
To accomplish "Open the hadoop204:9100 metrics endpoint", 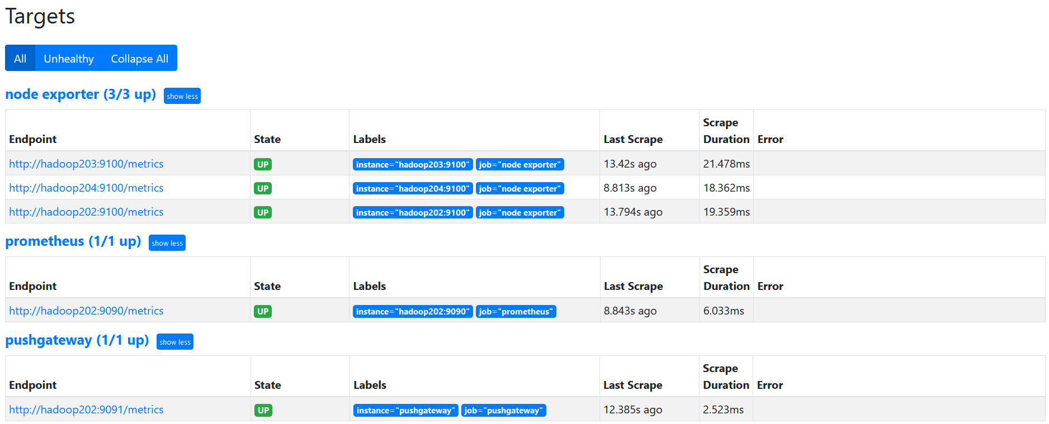I will (87, 188).
